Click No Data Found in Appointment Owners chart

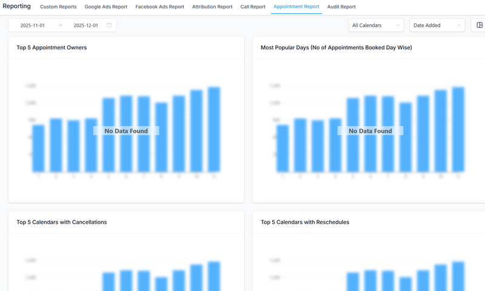(125, 131)
